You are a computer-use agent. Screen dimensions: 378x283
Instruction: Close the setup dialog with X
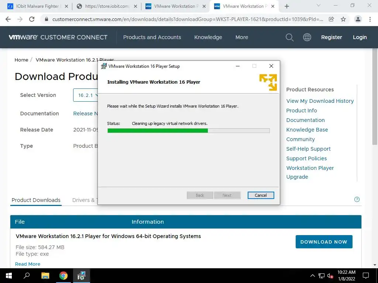271,66
